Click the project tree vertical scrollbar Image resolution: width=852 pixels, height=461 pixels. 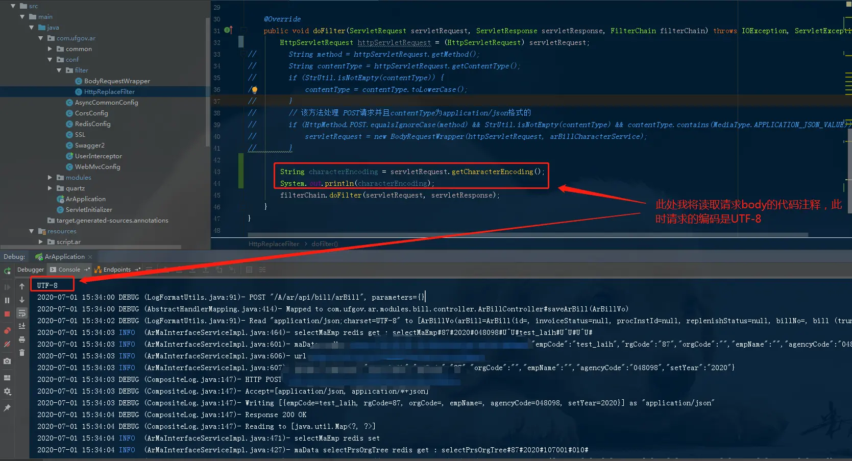[207, 82]
